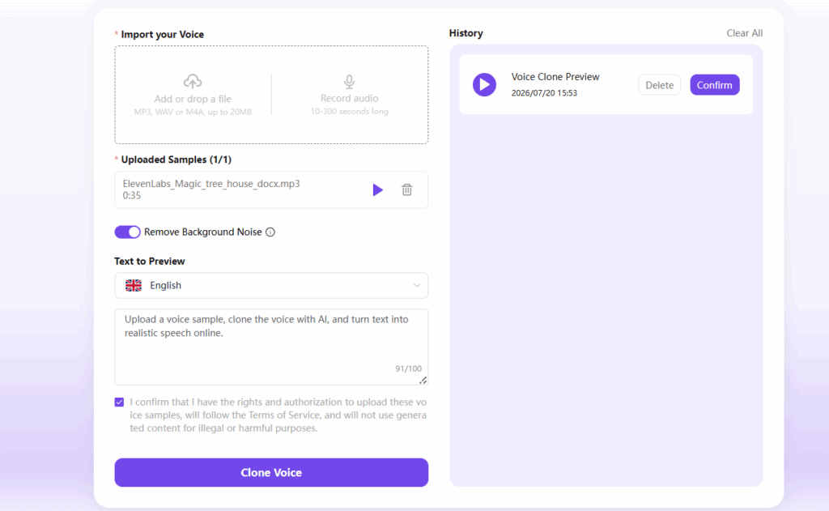Screen dimensions: 829x511
Task: Delete the Voice Clone Preview entry
Action: point(659,85)
